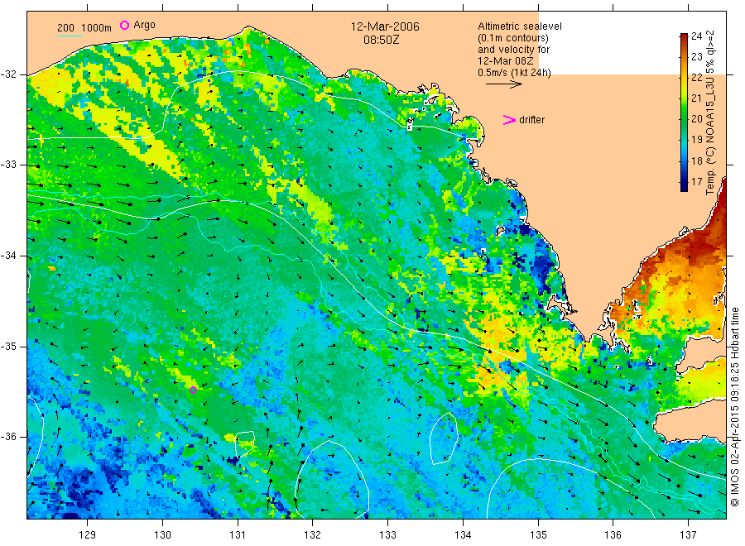
Task: Click the 17 value on temperature scale
Action: [x=696, y=181]
